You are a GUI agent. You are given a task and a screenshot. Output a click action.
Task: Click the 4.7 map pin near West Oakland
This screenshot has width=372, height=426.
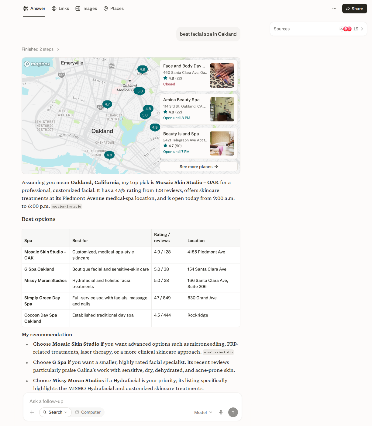point(107,104)
